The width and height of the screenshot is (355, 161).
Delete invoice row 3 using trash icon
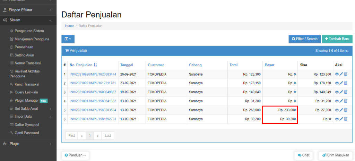[346, 92]
